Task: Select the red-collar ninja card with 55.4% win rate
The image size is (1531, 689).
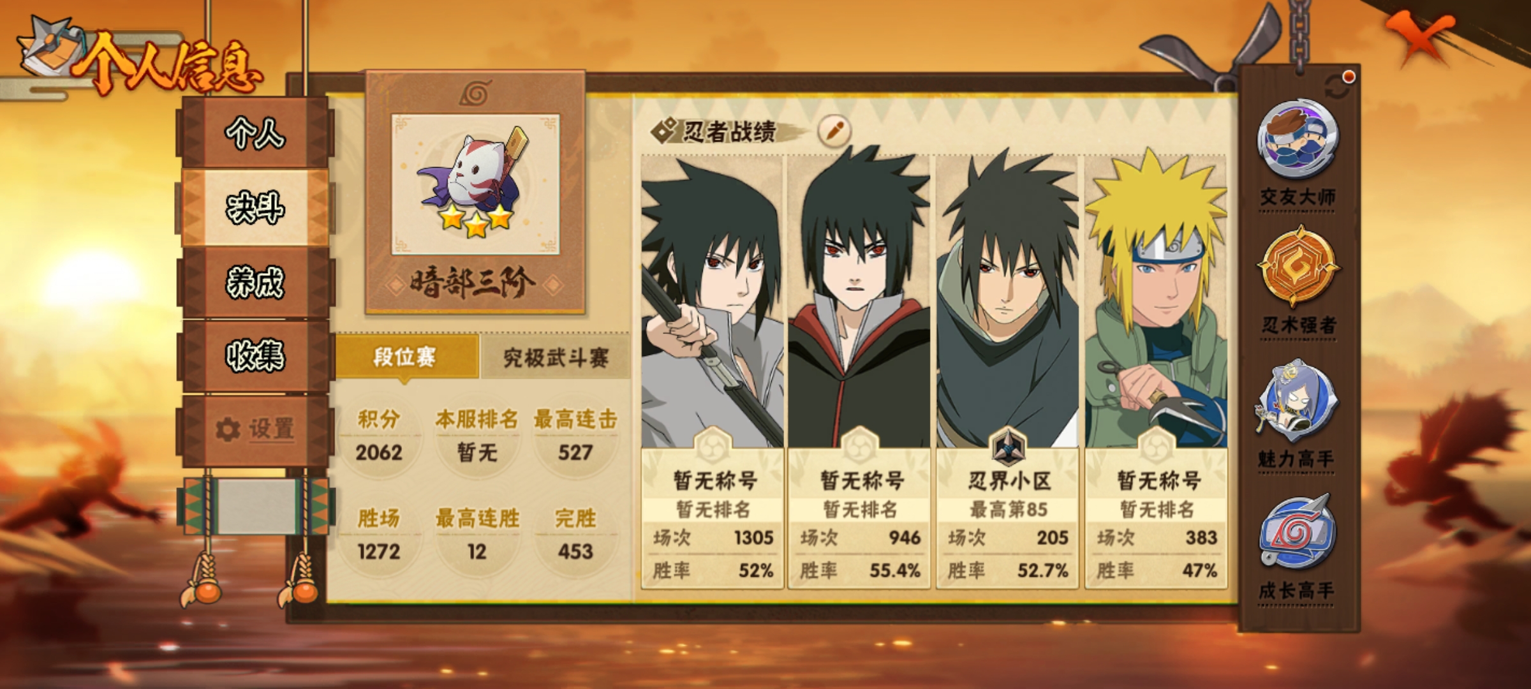Action: (x=860, y=371)
